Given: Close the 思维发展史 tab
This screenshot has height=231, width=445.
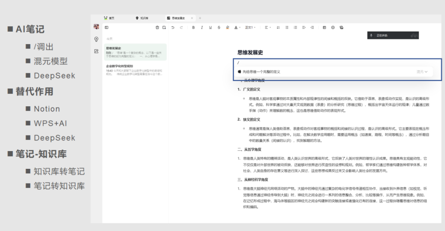Looking at the screenshot, I should 192,18.
